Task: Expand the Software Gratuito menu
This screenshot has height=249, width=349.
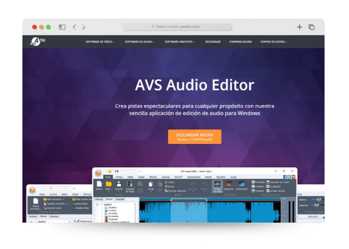Action: (179, 42)
